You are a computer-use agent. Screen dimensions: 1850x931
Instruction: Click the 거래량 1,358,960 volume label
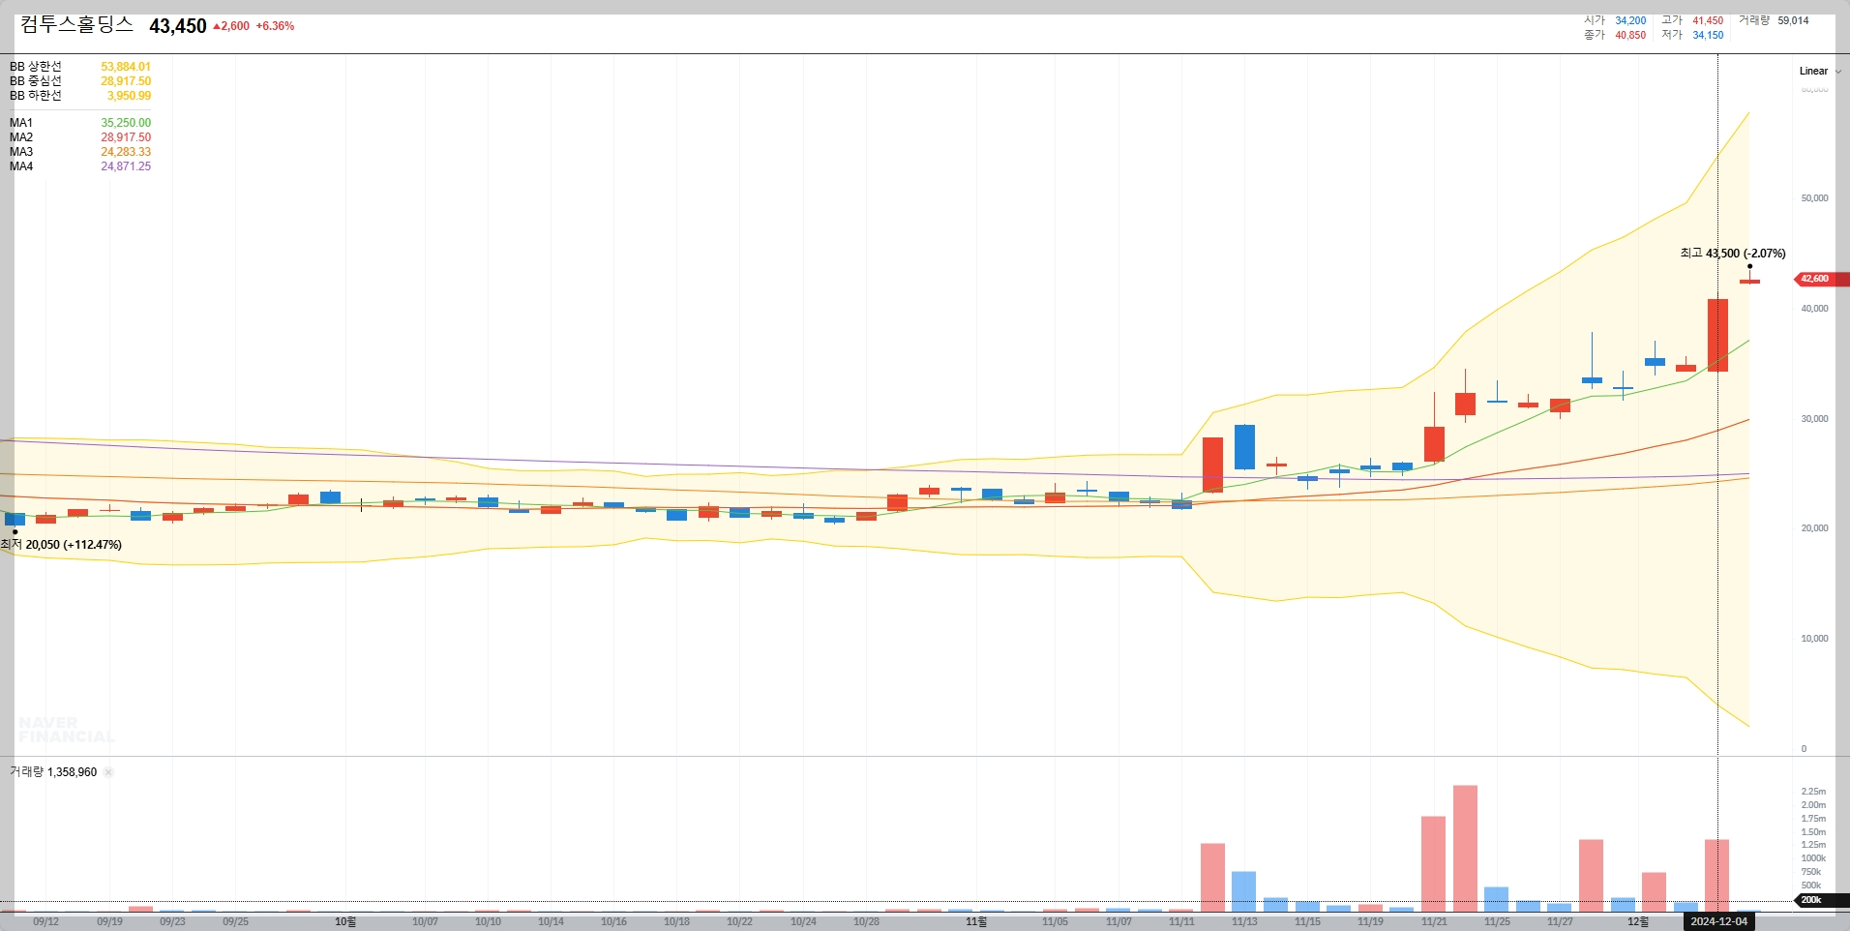point(53,772)
